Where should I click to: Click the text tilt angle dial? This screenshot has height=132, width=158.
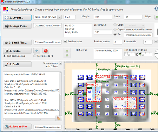pos(156,54)
